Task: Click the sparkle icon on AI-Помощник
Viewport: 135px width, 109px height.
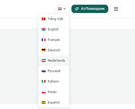Action: [77, 9]
